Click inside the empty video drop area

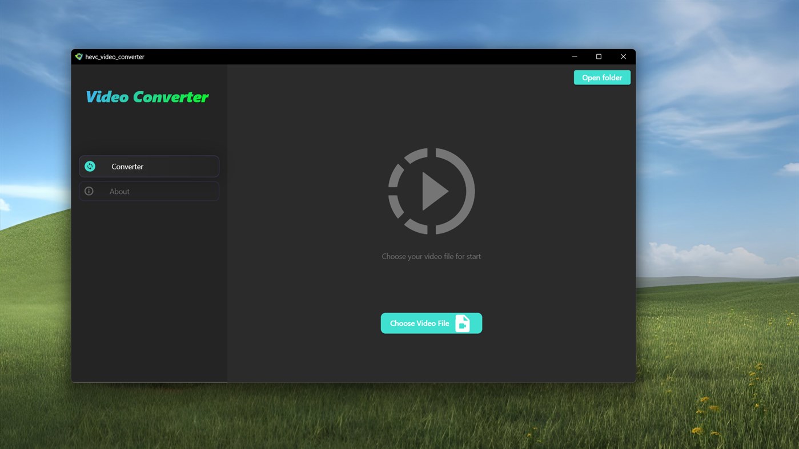(x=431, y=223)
